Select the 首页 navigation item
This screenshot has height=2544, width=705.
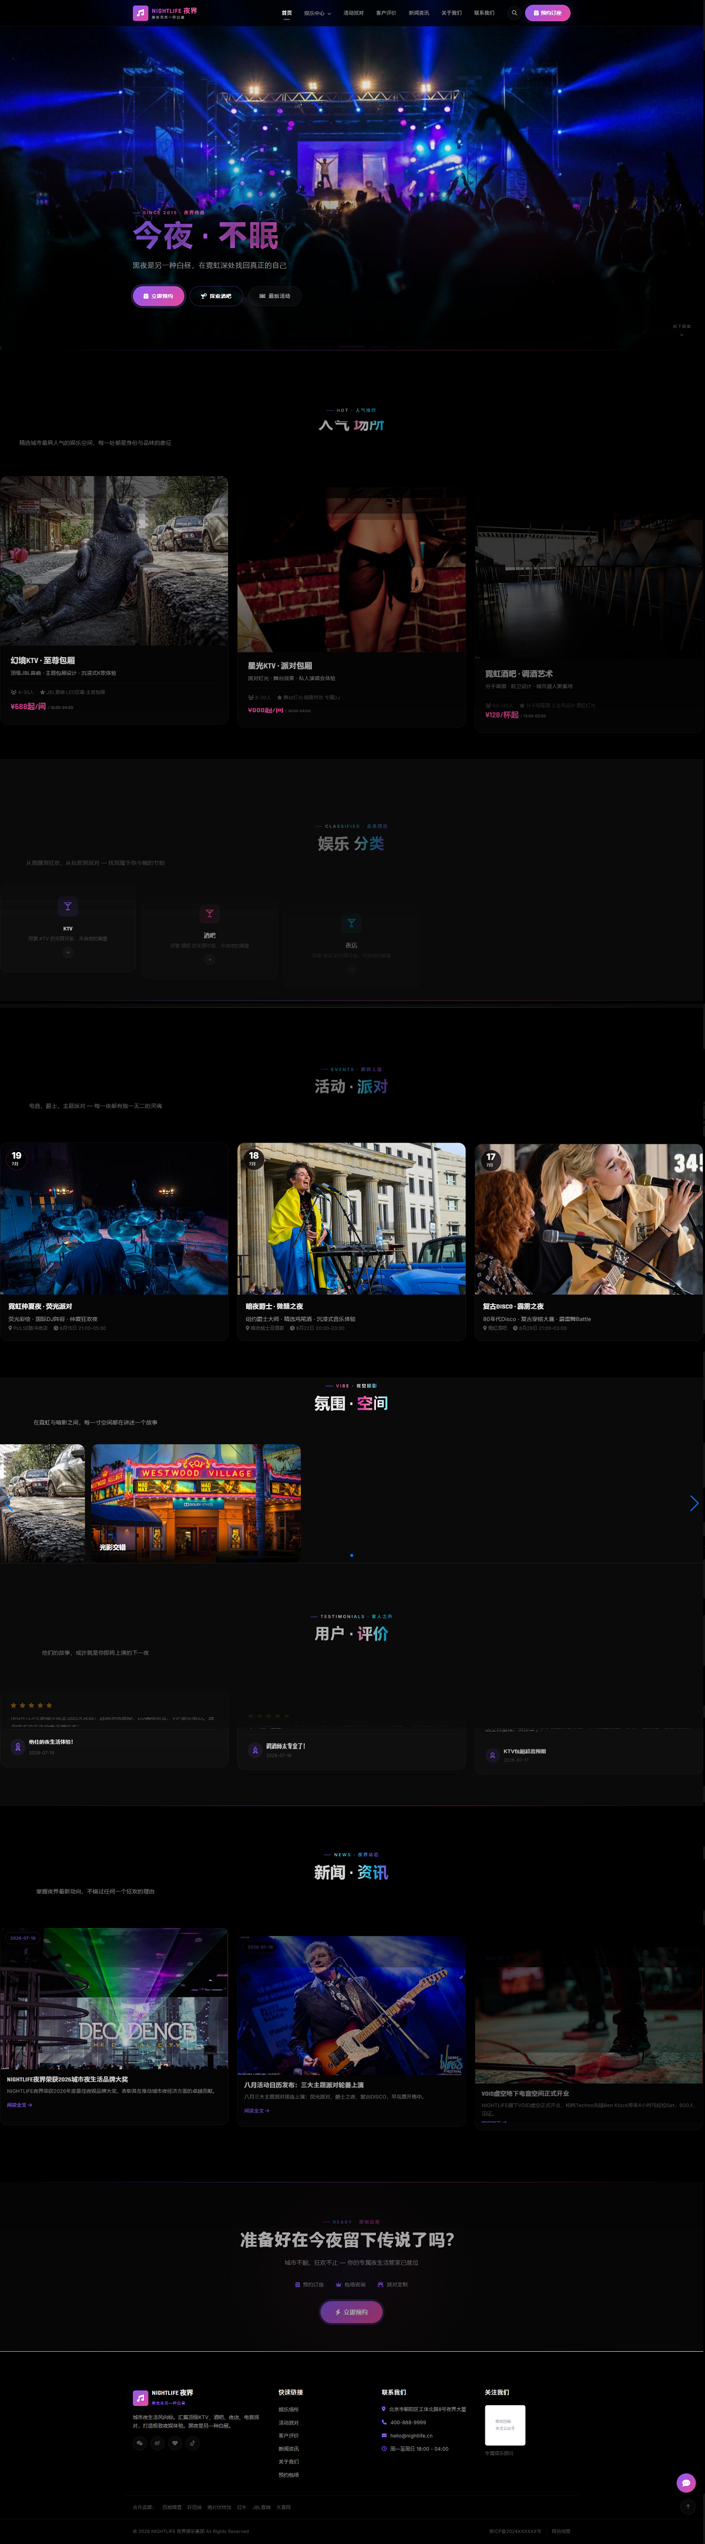click(286, 13)
